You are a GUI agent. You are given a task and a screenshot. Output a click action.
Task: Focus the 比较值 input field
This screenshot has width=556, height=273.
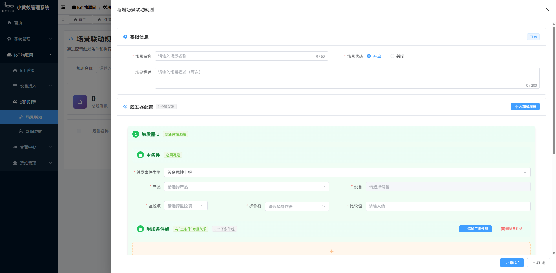click(x=448, y=206)
